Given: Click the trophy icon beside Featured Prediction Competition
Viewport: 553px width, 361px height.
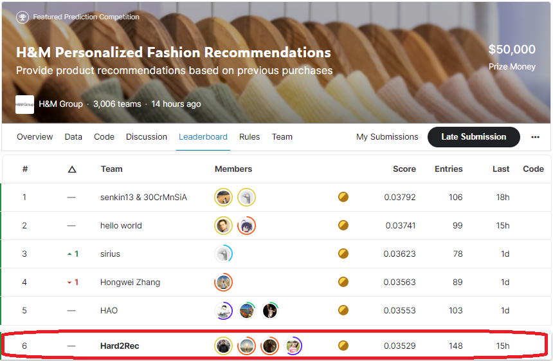Looking at the screenshot, I should pos(23,17).
